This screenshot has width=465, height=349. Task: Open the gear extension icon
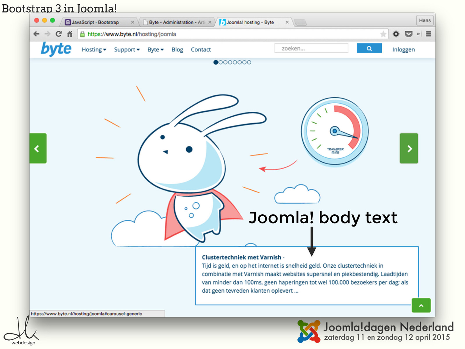point(396,34)
